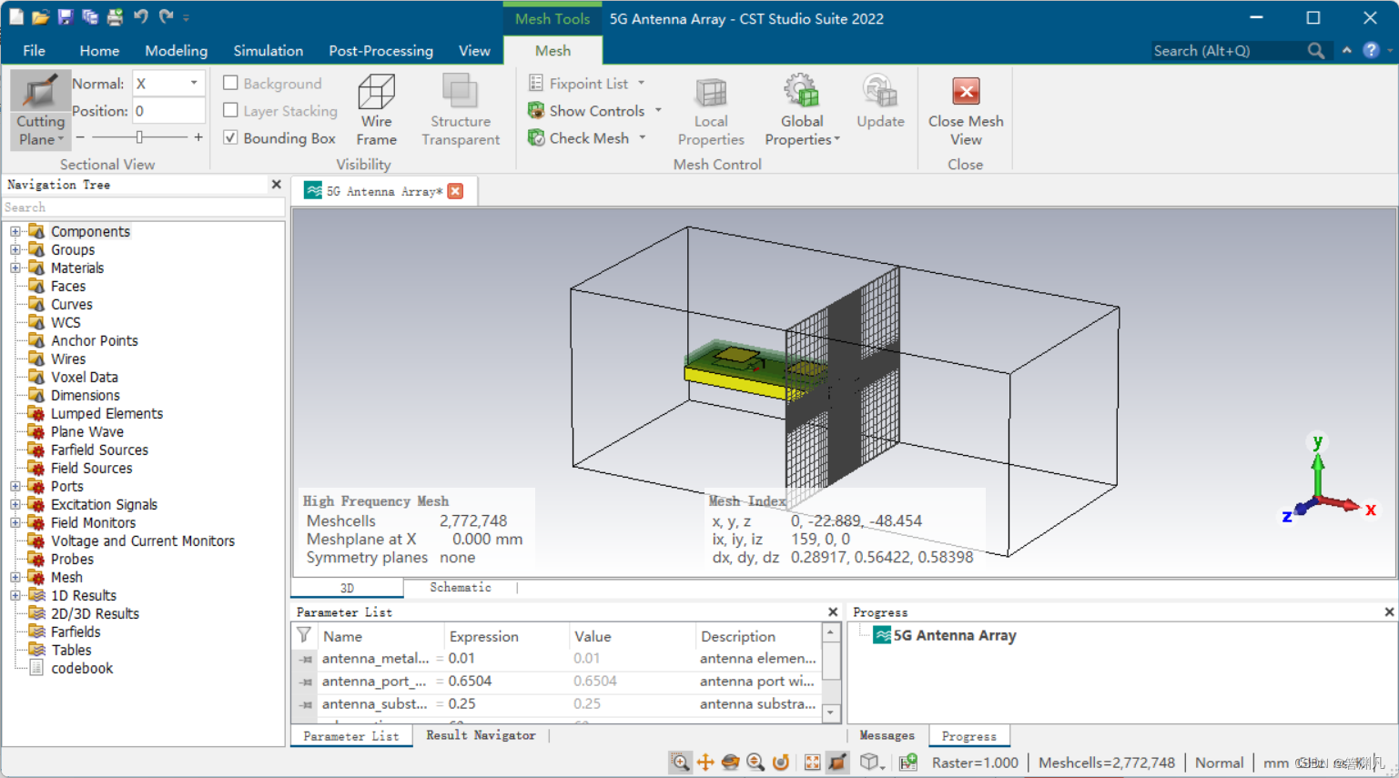Viewport: 1399px width, 778px height.
Task: Expand the 1D Results tree node
Action: 15,595
